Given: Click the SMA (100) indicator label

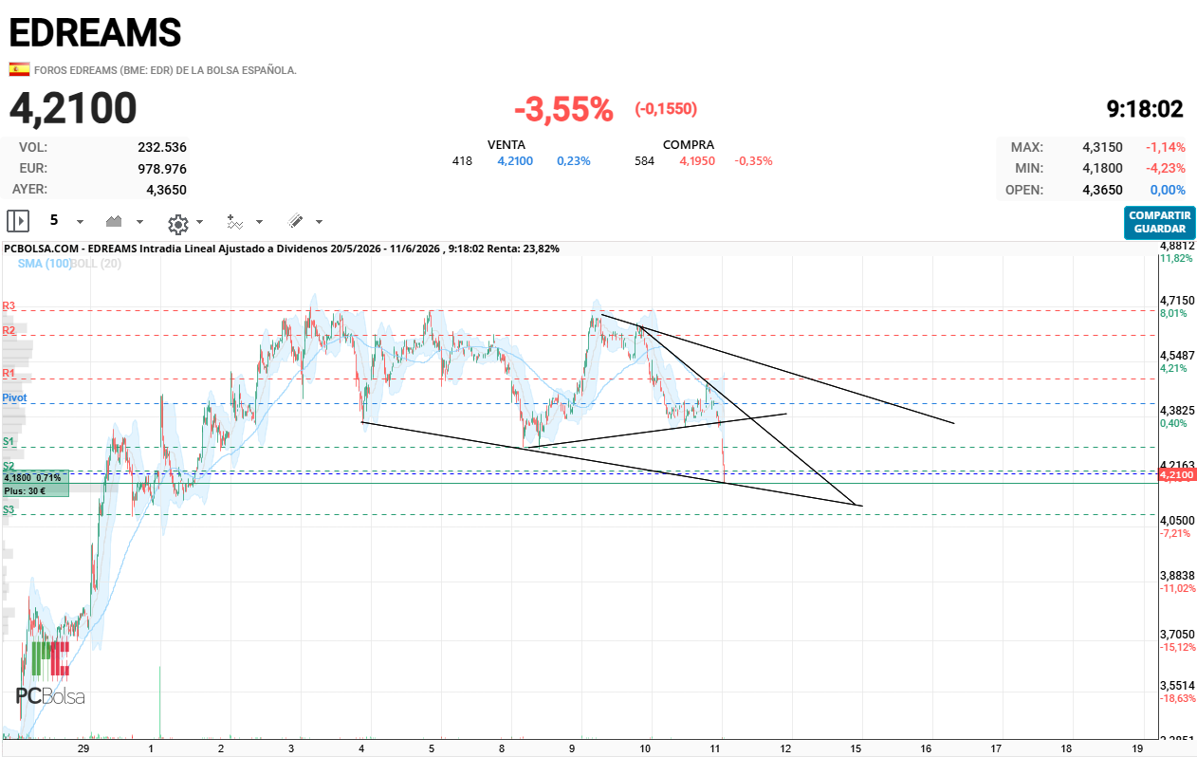Looking at the screenshot, I should tap(44, 264).
